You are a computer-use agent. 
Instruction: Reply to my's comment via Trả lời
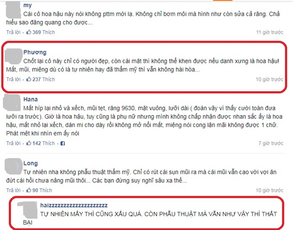pos(13,32)
